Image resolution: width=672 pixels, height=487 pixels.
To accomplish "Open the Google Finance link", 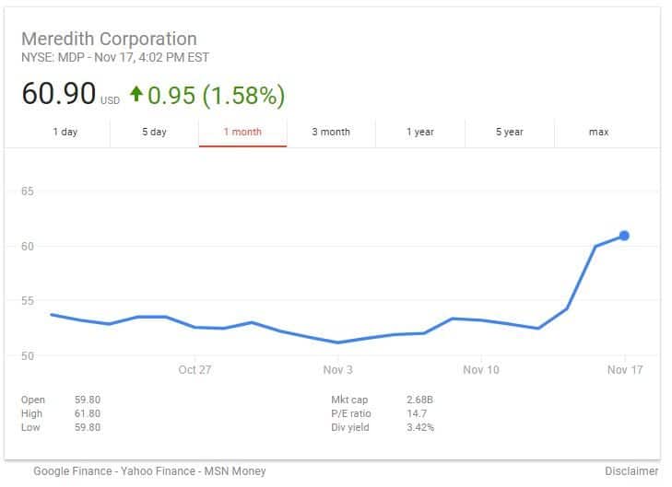I will [73, 471].
